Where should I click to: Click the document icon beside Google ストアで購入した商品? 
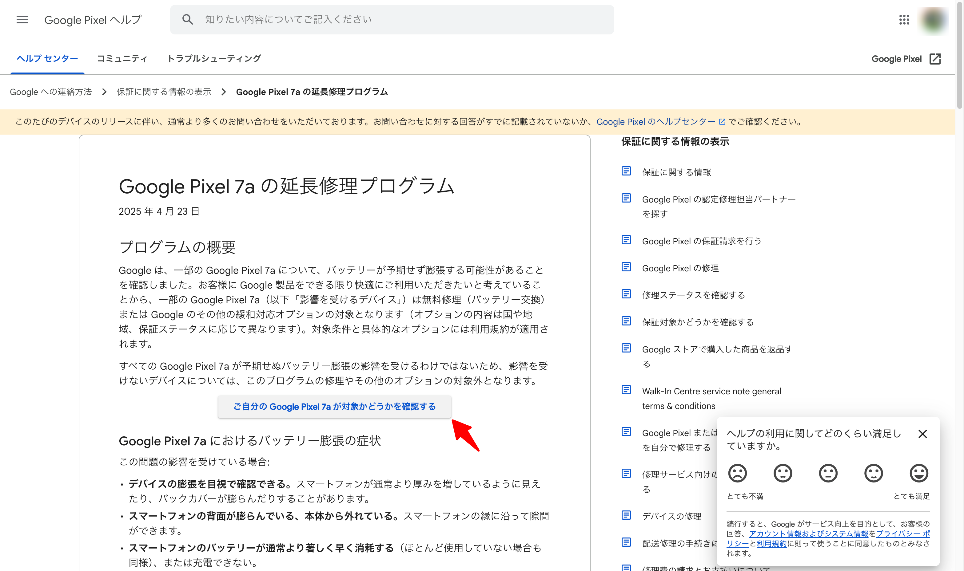626,348
